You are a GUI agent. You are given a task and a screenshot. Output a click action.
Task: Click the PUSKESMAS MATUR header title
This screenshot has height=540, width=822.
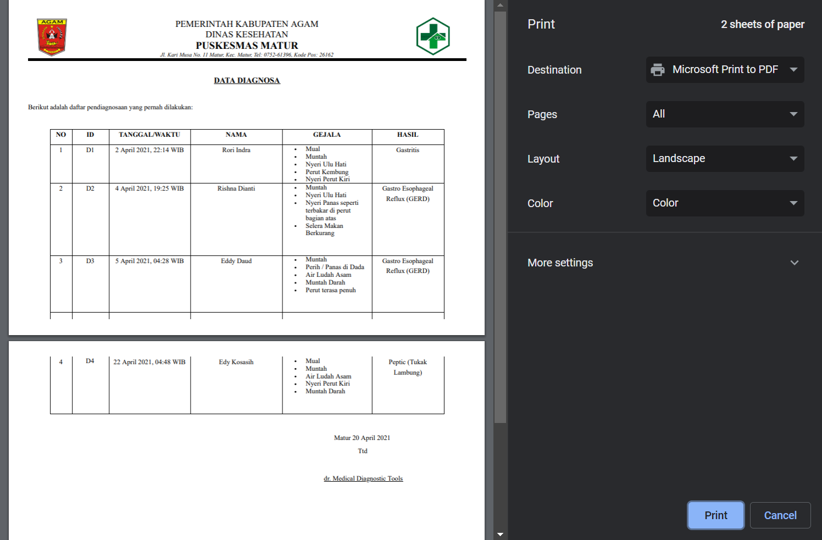pos(247,46)
